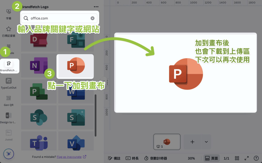Enter fullscreen presentation mode
This screenshot has height=163, width=262.
[x=247, y=158]
